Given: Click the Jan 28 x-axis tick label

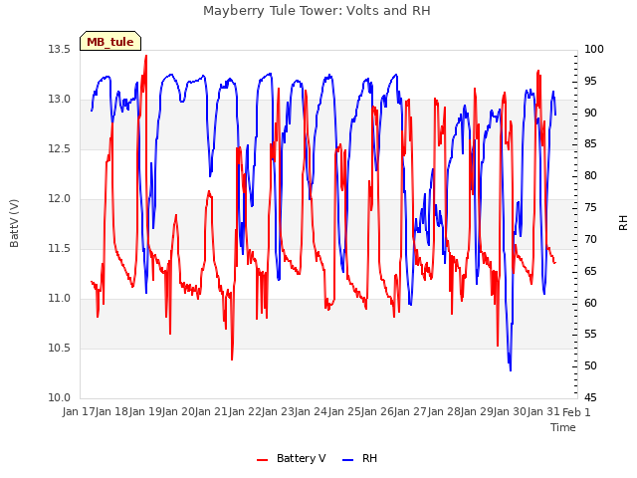Looking at the screenshot, I should click(x=444, y=411).
